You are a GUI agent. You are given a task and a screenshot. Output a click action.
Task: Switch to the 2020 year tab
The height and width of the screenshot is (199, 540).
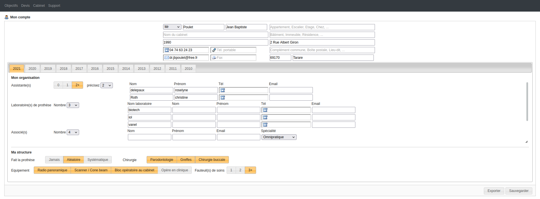pyautogui.click(x=32, y=69)
